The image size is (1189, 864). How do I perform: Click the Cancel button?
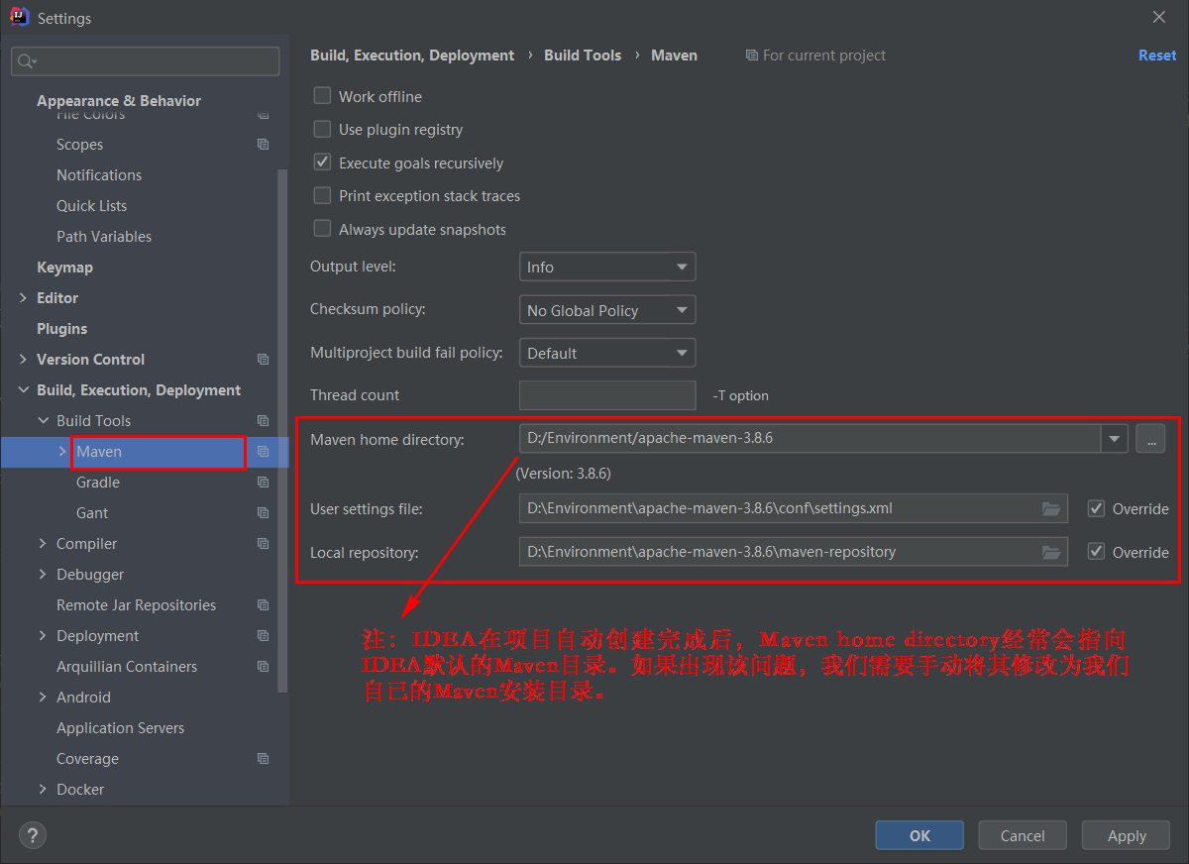tap(1023, 835)
